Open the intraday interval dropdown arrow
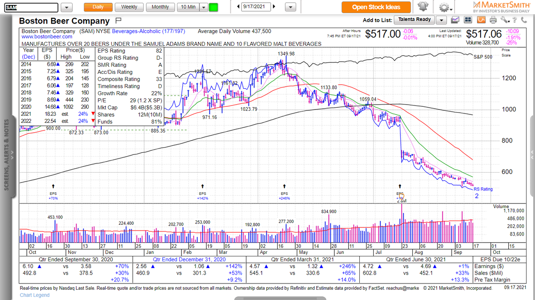535x300 pixels. (x=203, y=7)
